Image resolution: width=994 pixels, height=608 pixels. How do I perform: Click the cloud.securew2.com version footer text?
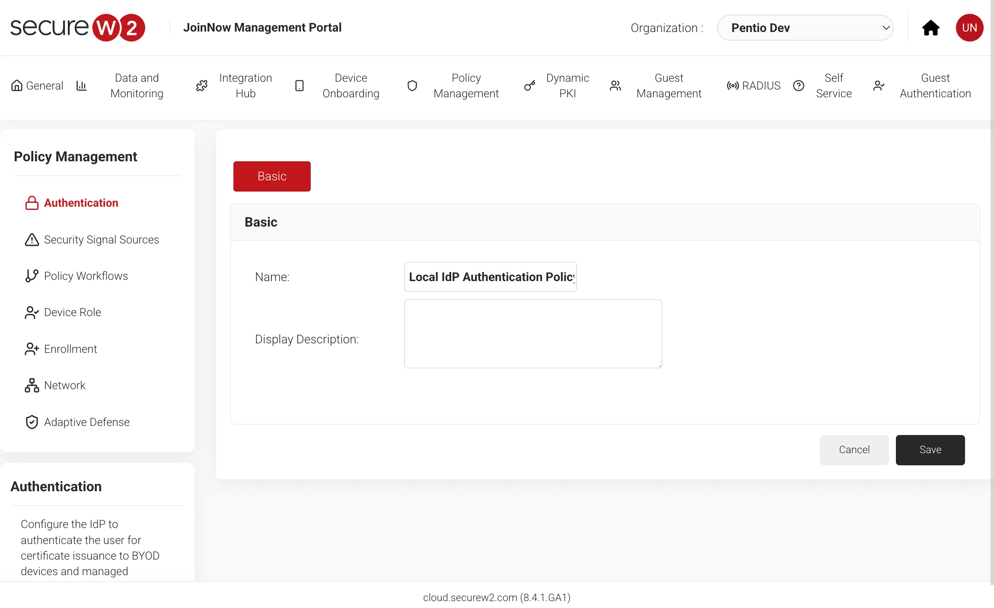[x=497, y=598]
